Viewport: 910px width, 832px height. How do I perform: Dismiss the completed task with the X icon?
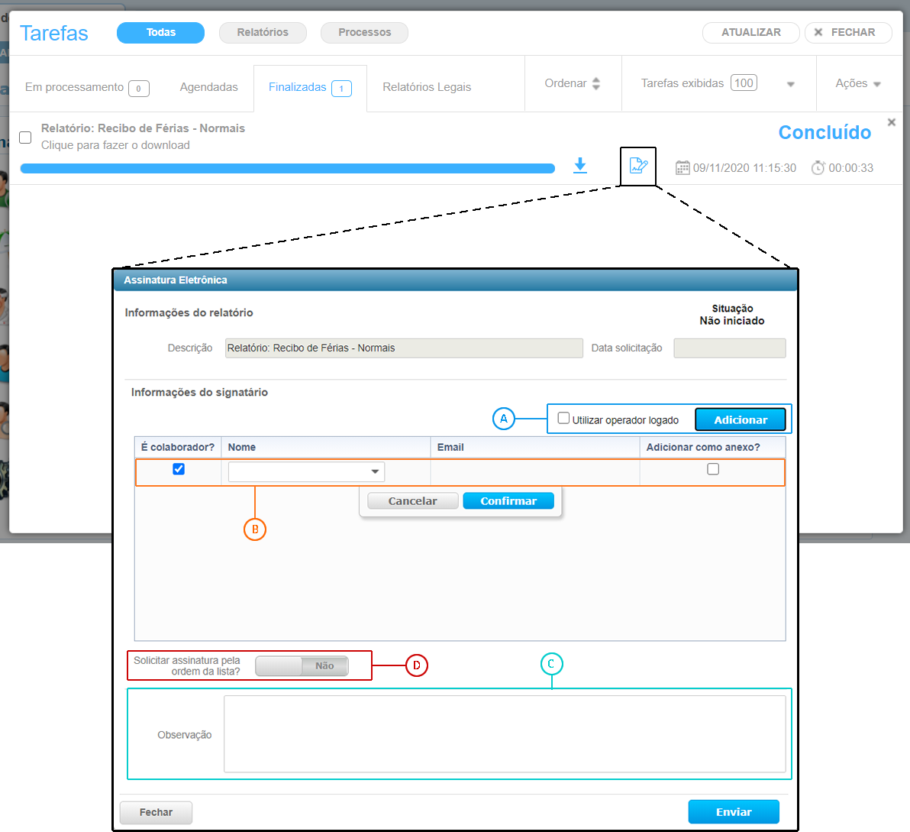(890, 121)
